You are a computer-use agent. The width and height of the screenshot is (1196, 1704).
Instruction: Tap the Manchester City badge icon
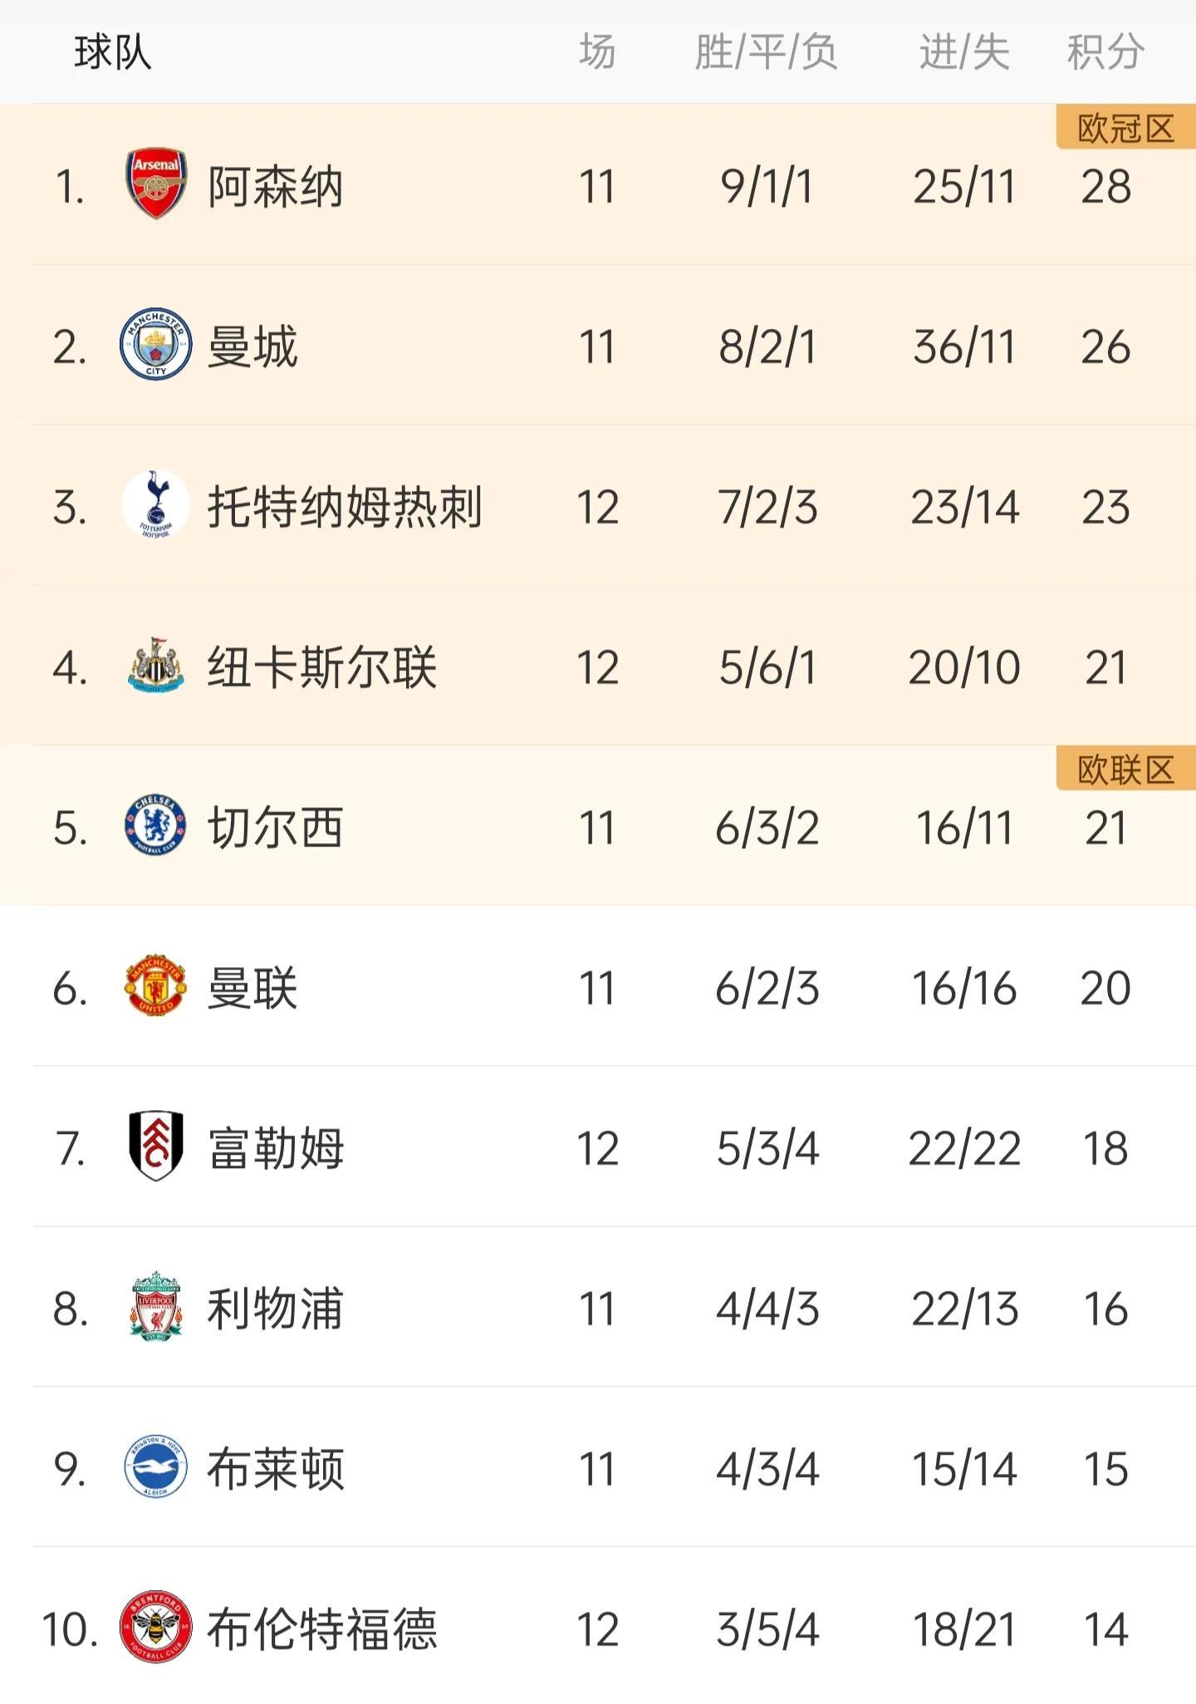pyautogui.click(x=156, y=344)
